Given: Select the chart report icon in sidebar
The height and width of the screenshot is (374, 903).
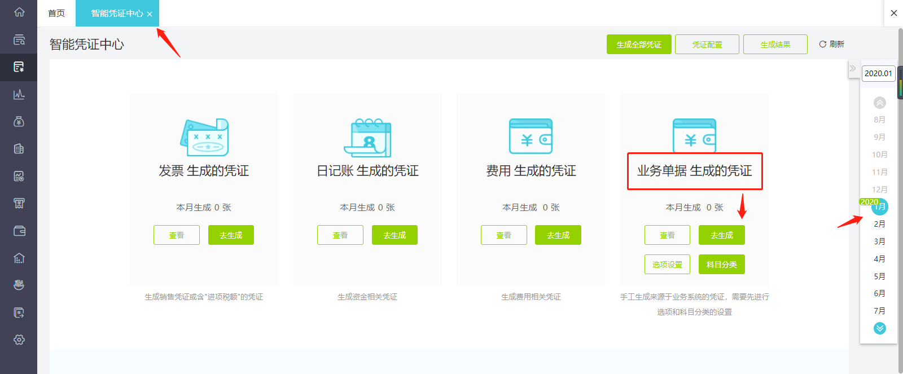Looking at the screenshot, I should click(19, 94).
